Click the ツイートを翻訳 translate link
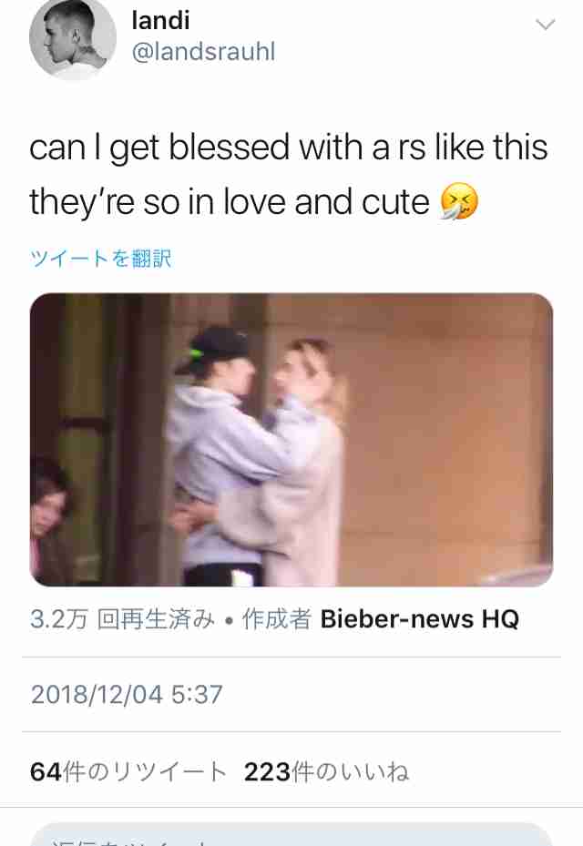The height and width of the screenshot is (846, 583). [101, 259]
